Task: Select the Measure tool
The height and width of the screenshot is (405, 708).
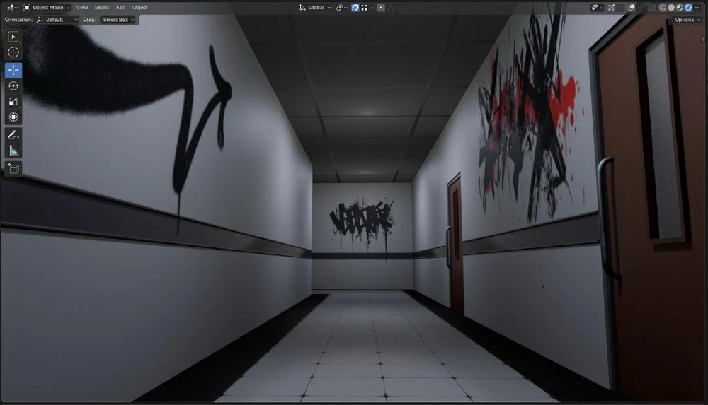Action: (13, 151)
